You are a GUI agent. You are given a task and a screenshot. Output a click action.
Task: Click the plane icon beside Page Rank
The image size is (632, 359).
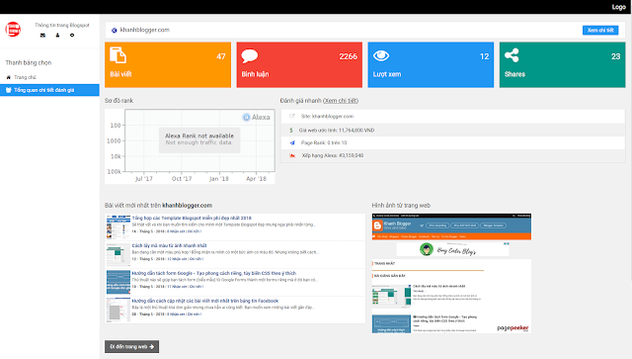click(292, 143)
